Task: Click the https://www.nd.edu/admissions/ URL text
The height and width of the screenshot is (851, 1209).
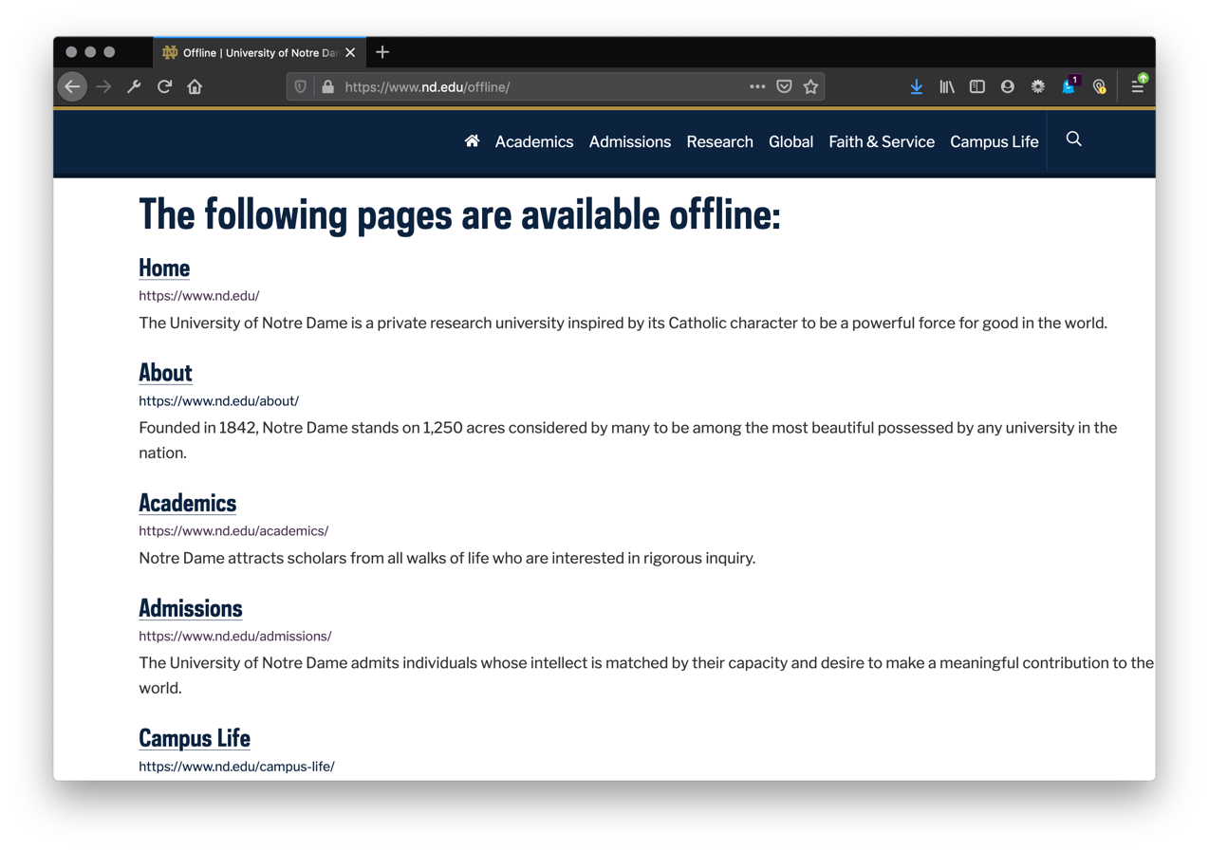Action: 235,637
